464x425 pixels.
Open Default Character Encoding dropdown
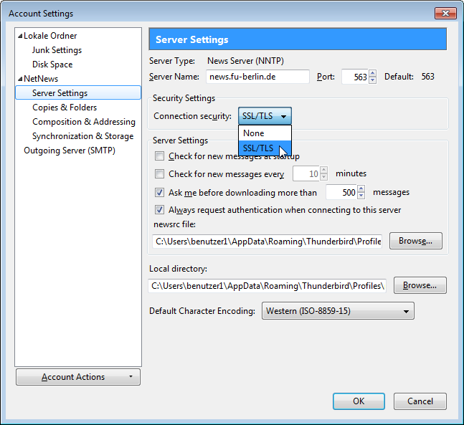tap(338, 311)
